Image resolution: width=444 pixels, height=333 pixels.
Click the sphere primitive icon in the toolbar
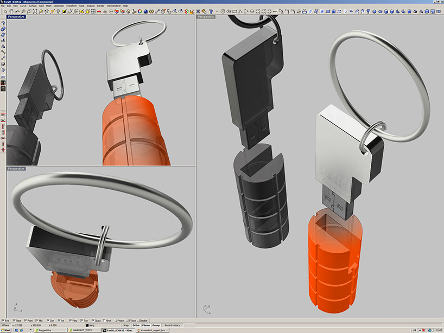click(x=145, y=11)
